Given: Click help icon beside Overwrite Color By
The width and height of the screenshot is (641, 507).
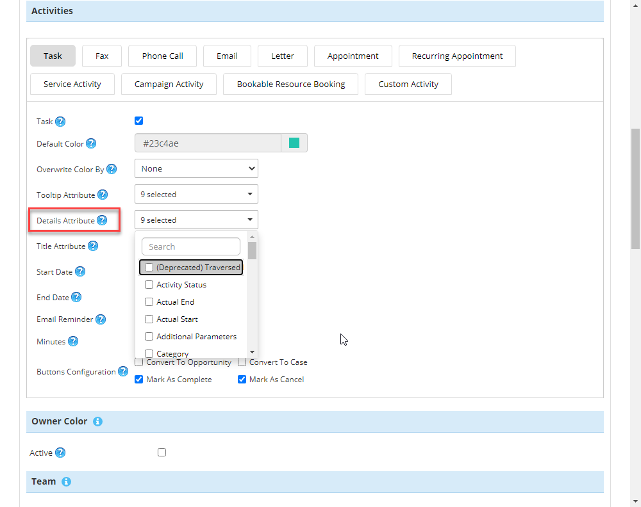Looking at the screenshot, I should coord(112,170).
